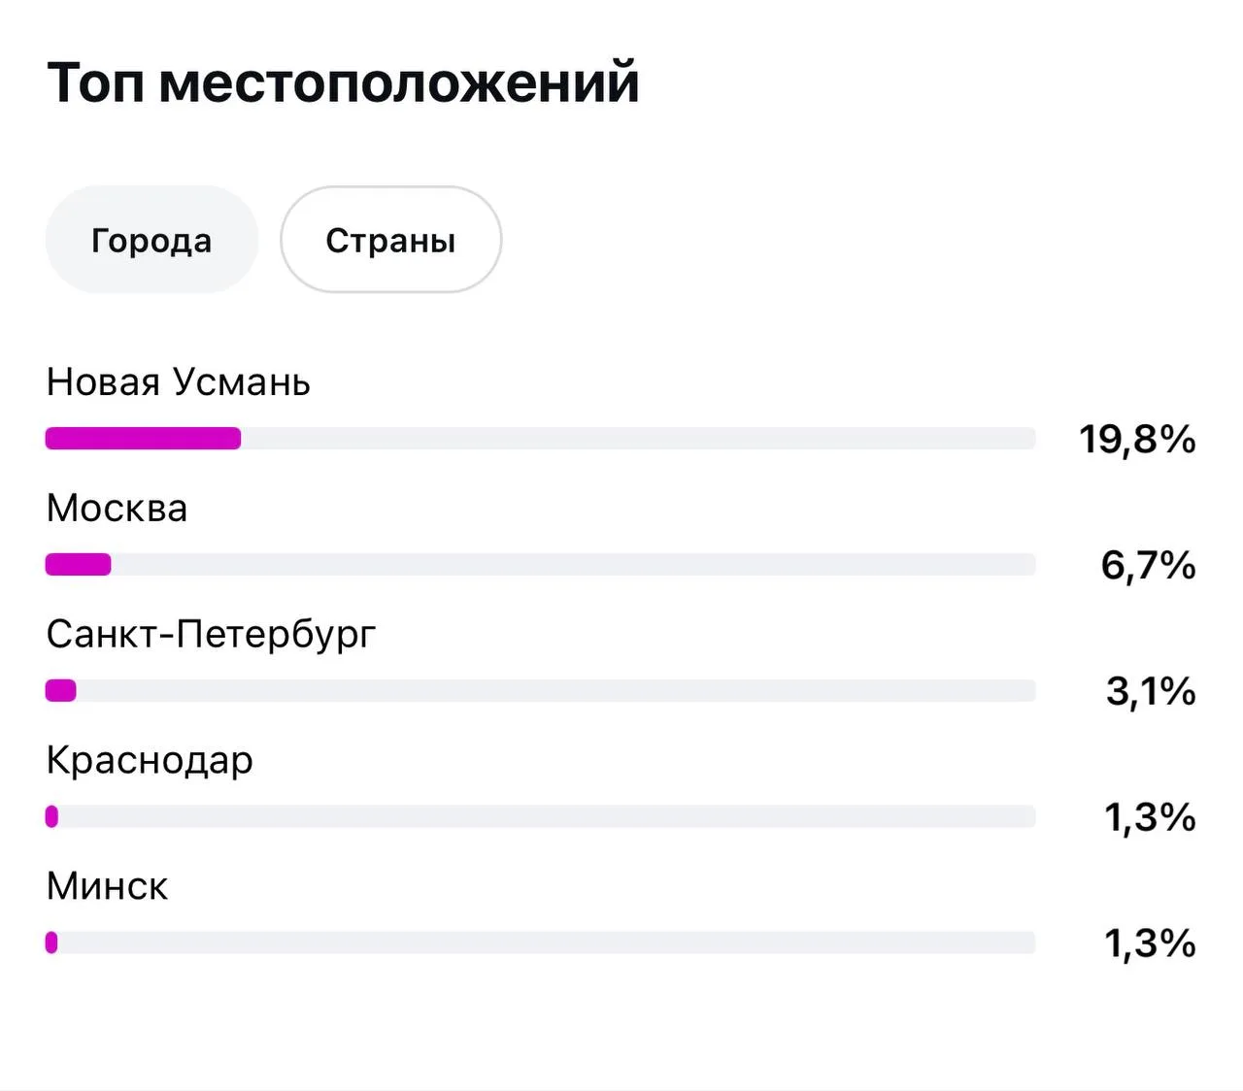Click the magenta bar for Новая Усмань
This screenshot has height=1091, width=1243.
pyautogui.click(x=143, y=439)
